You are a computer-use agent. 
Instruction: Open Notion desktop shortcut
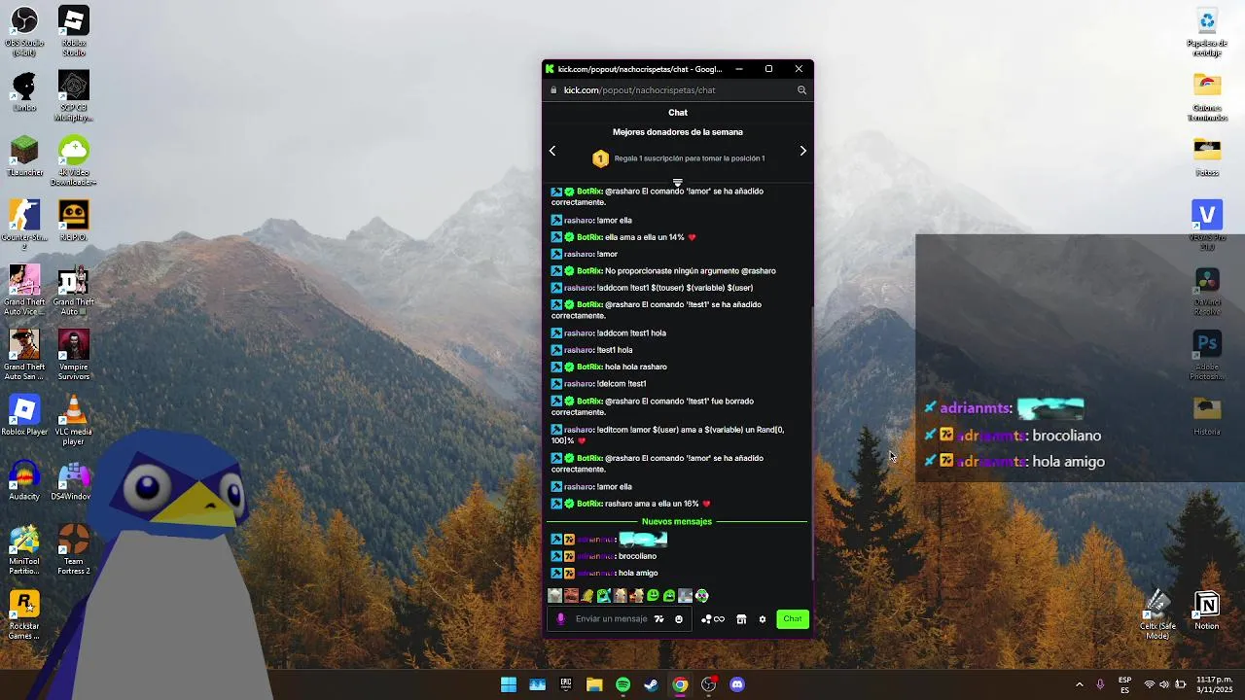pyautogui.click(x=1207, y=611)
